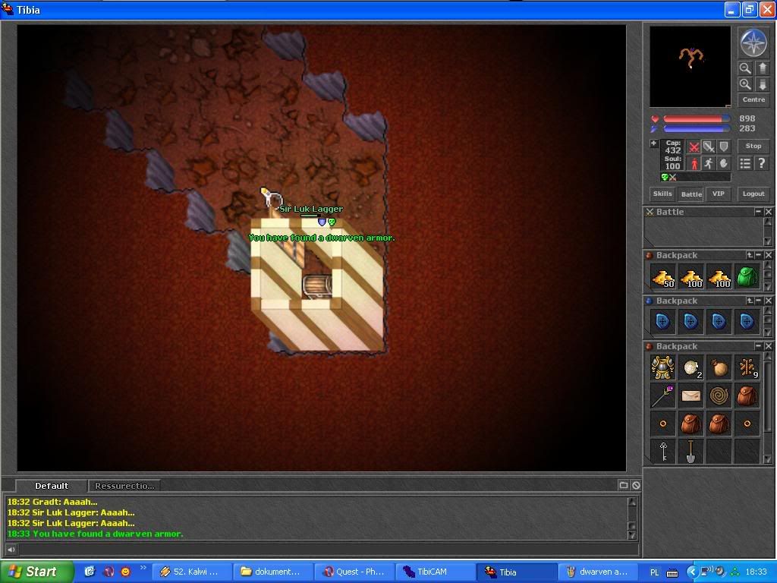Click the speaker icon beside the chat input
777x583 pixels.
[x=11, y=550]
